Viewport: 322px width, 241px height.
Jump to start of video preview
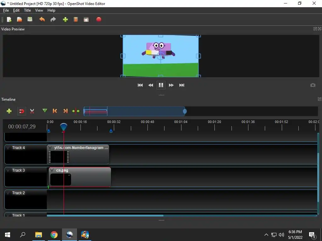(x=140, y=85)
